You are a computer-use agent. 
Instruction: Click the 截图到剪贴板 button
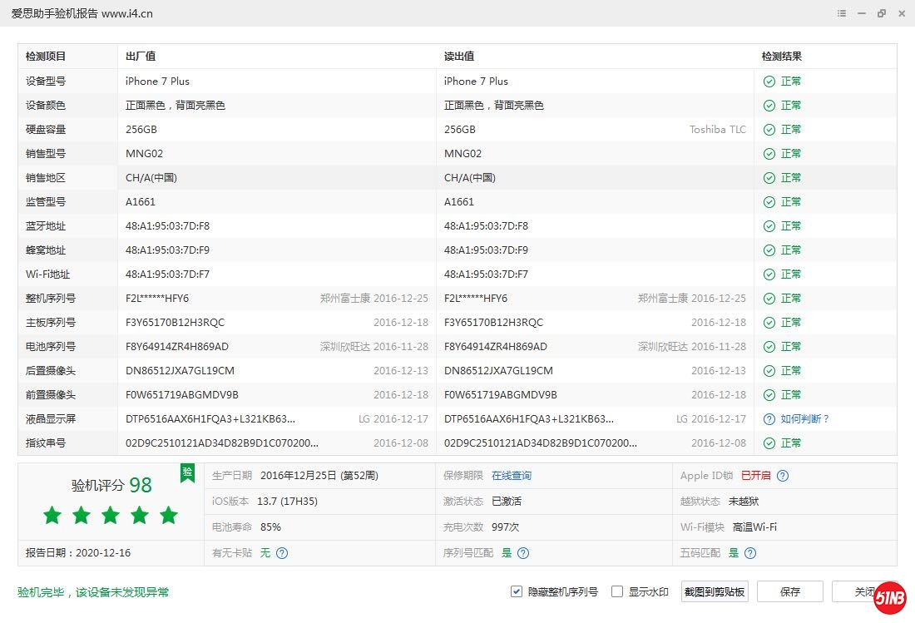pos(715,591)
